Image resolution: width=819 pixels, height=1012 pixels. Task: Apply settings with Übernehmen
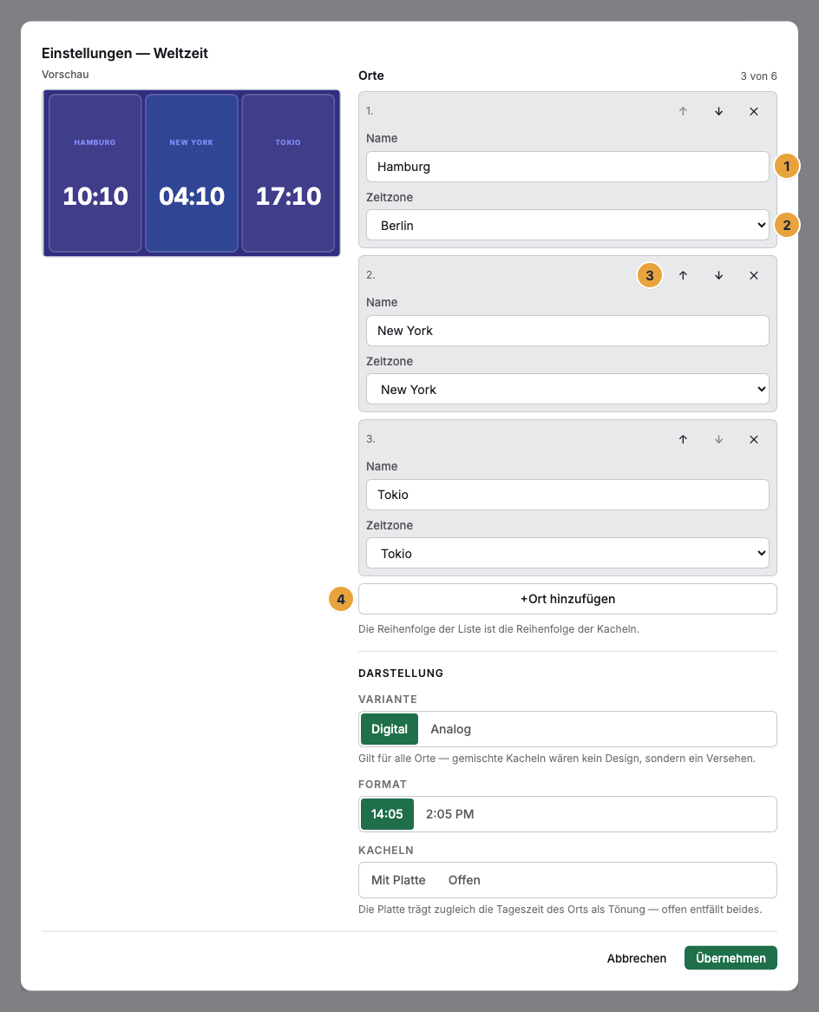[731, 958]
